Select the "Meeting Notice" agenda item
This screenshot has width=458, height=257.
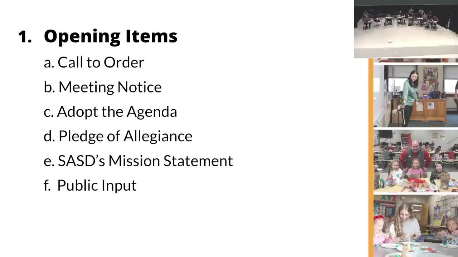click(110, 87)
